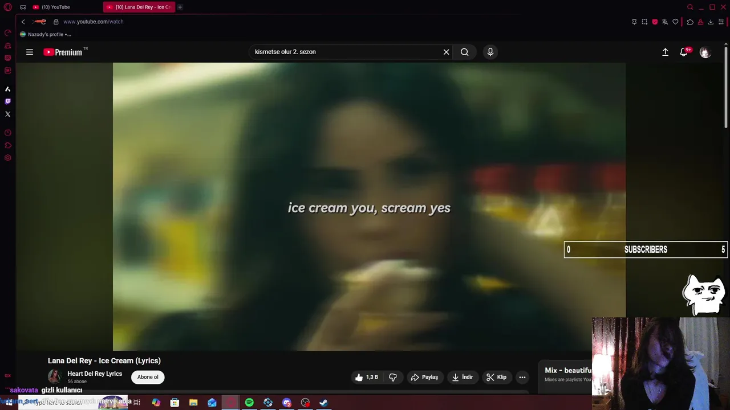Go back with browser back arrow

point(23,22)
